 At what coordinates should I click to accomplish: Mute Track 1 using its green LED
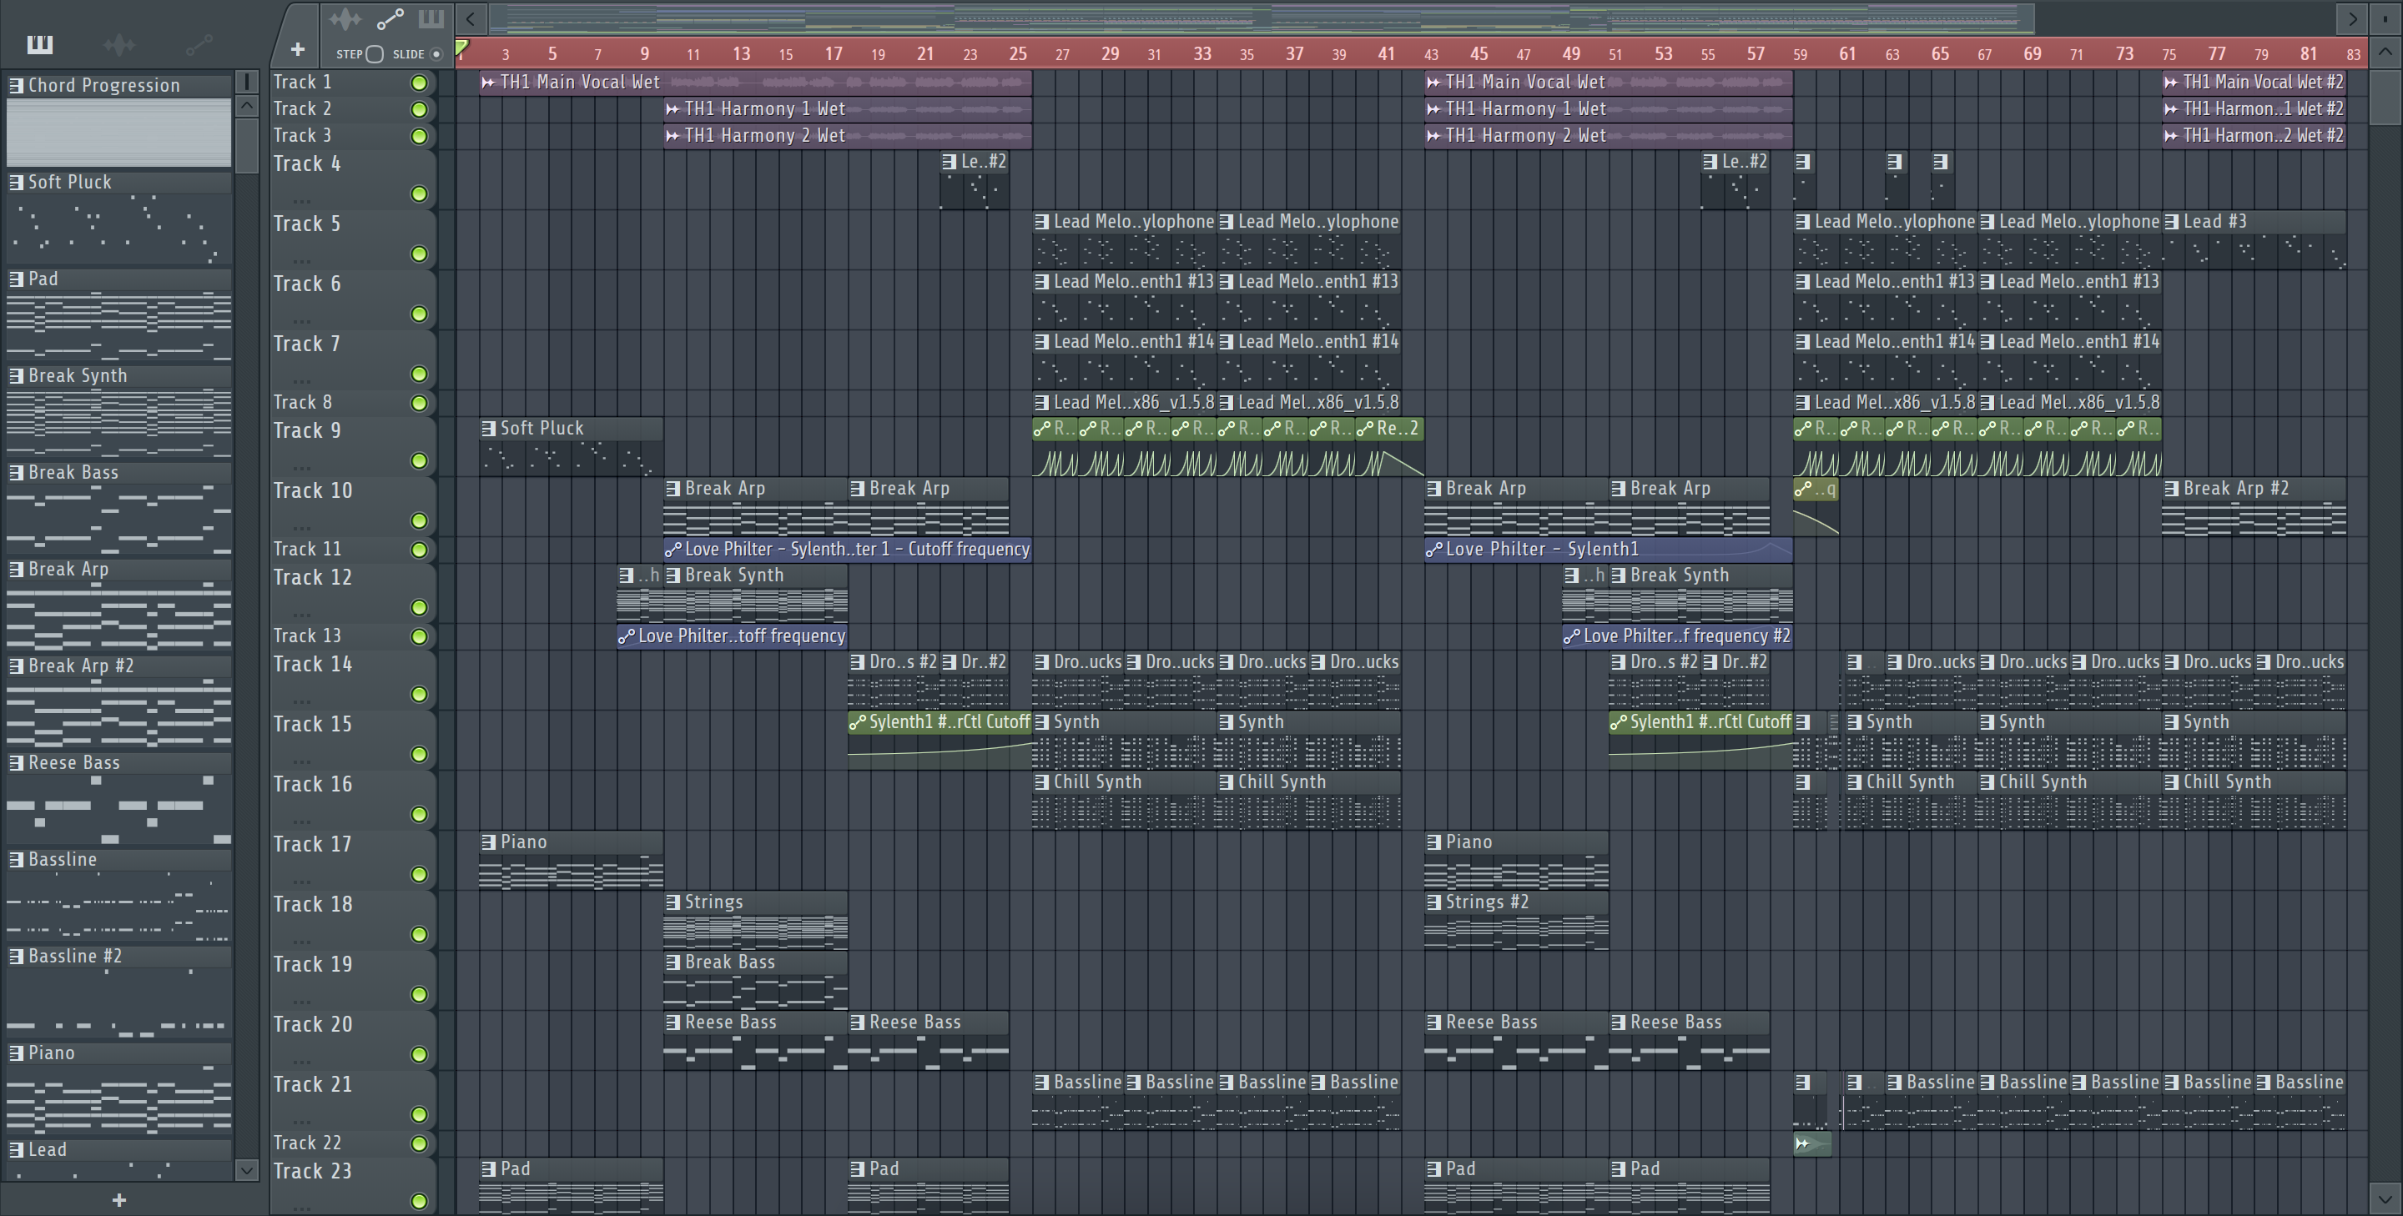(x=419, y=83)
